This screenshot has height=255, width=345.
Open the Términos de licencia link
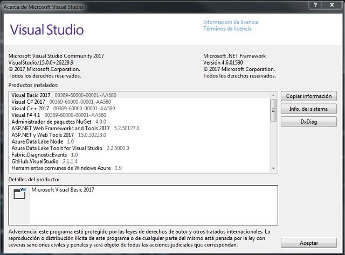[x=227, y=29]
